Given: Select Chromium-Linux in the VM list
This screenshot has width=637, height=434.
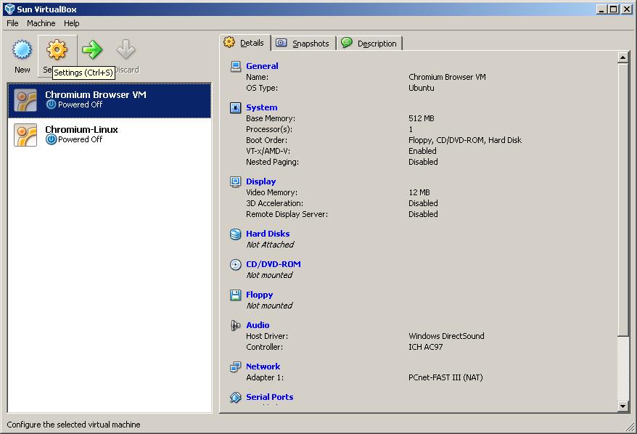Looking at the screenshot, I should coord(110,135).
